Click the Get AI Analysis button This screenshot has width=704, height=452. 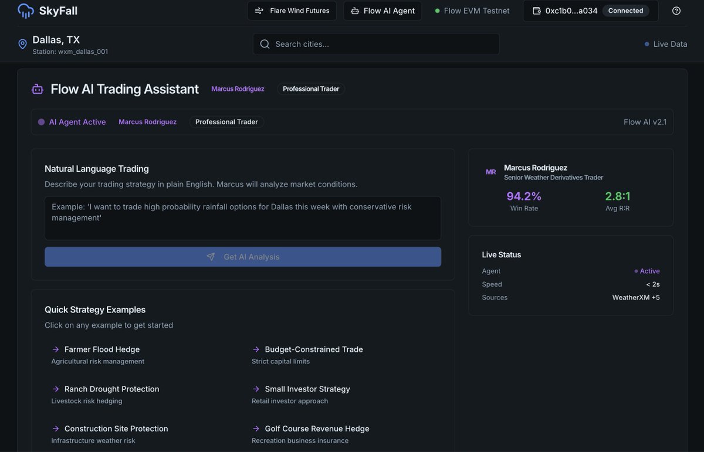pyautogui.click(x=243, y=257)
